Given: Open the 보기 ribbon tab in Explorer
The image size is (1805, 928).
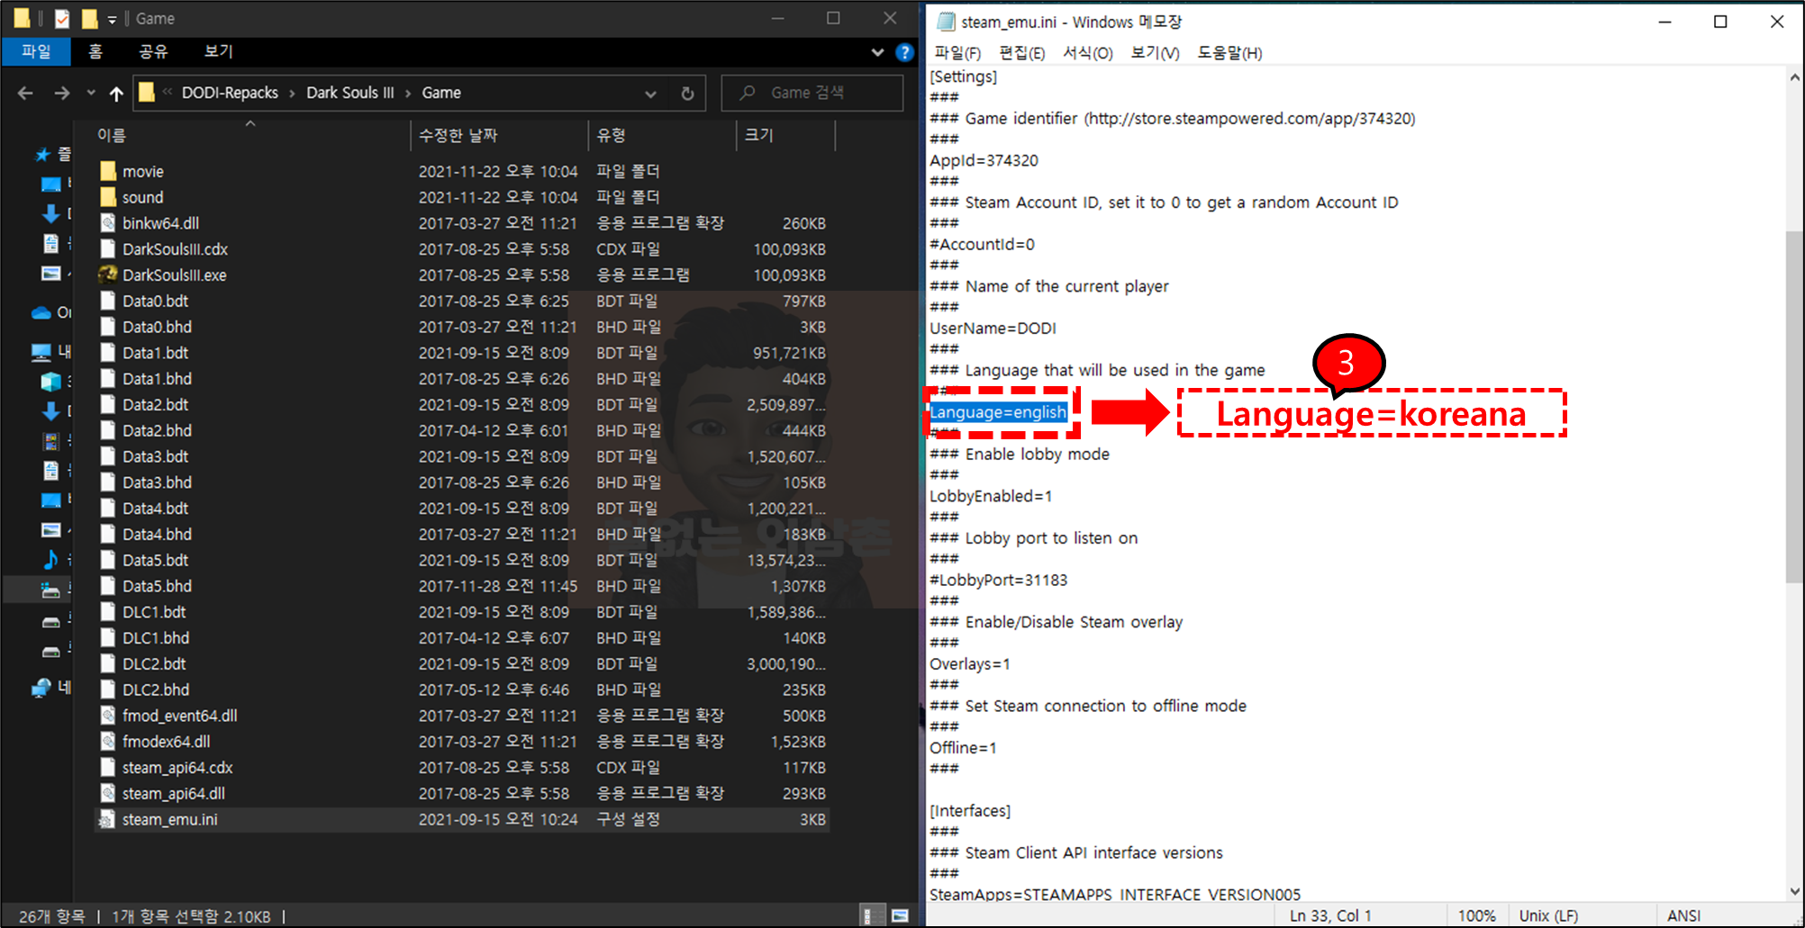Looking at the screenshot, I should pos(218,51).
